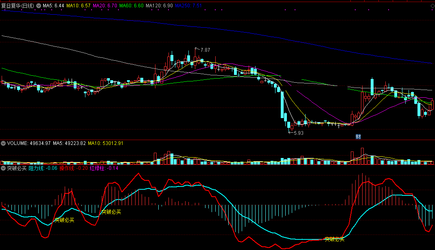Click the volume MA10: 53012.91 label
This screenshot has width=435, height=250.
[105, 143]
